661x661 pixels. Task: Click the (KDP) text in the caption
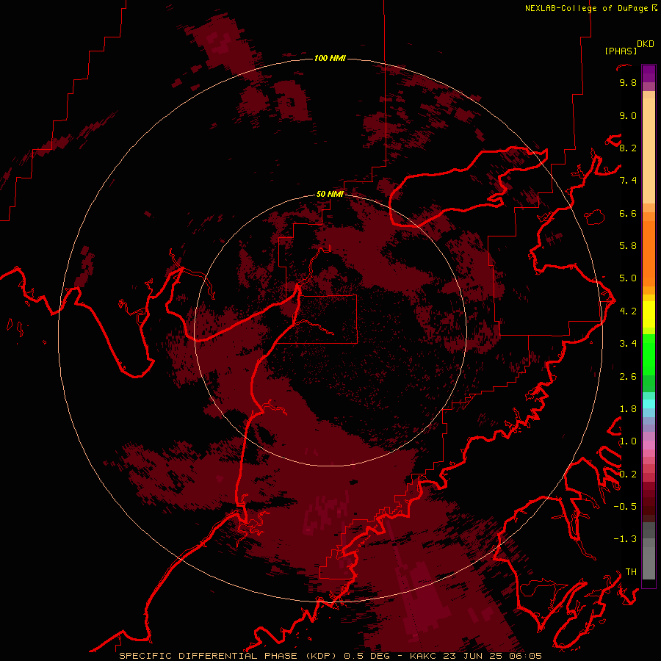coord(321,656)
